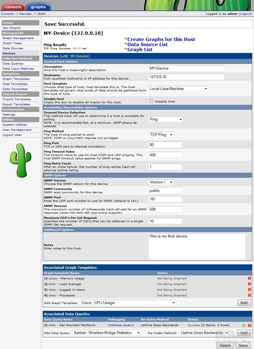Image resolution: width=254 pixels, height=349 pixels.
Task: Switch to the graphs tab
Action: pos(38,7)
